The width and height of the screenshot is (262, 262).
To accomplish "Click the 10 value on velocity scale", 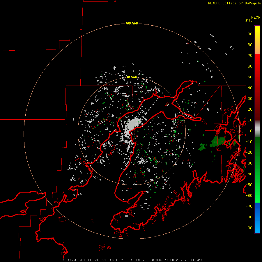I will [250, 120].
